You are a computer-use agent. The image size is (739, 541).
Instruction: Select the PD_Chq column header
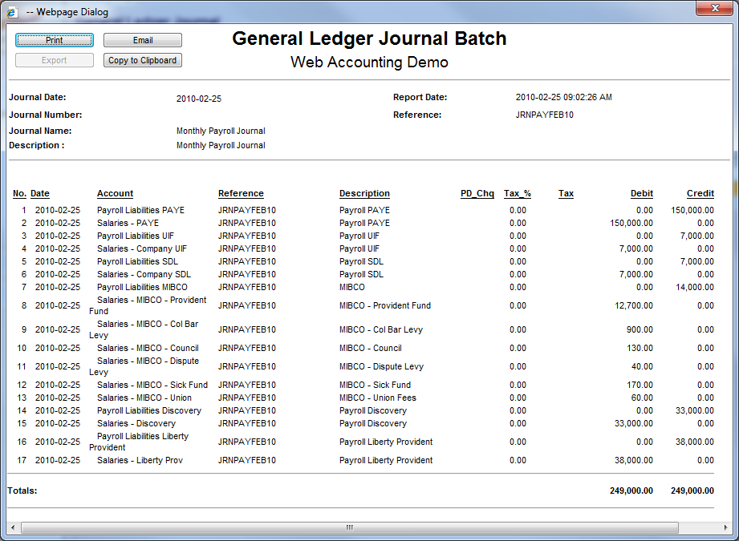[477, 193]
